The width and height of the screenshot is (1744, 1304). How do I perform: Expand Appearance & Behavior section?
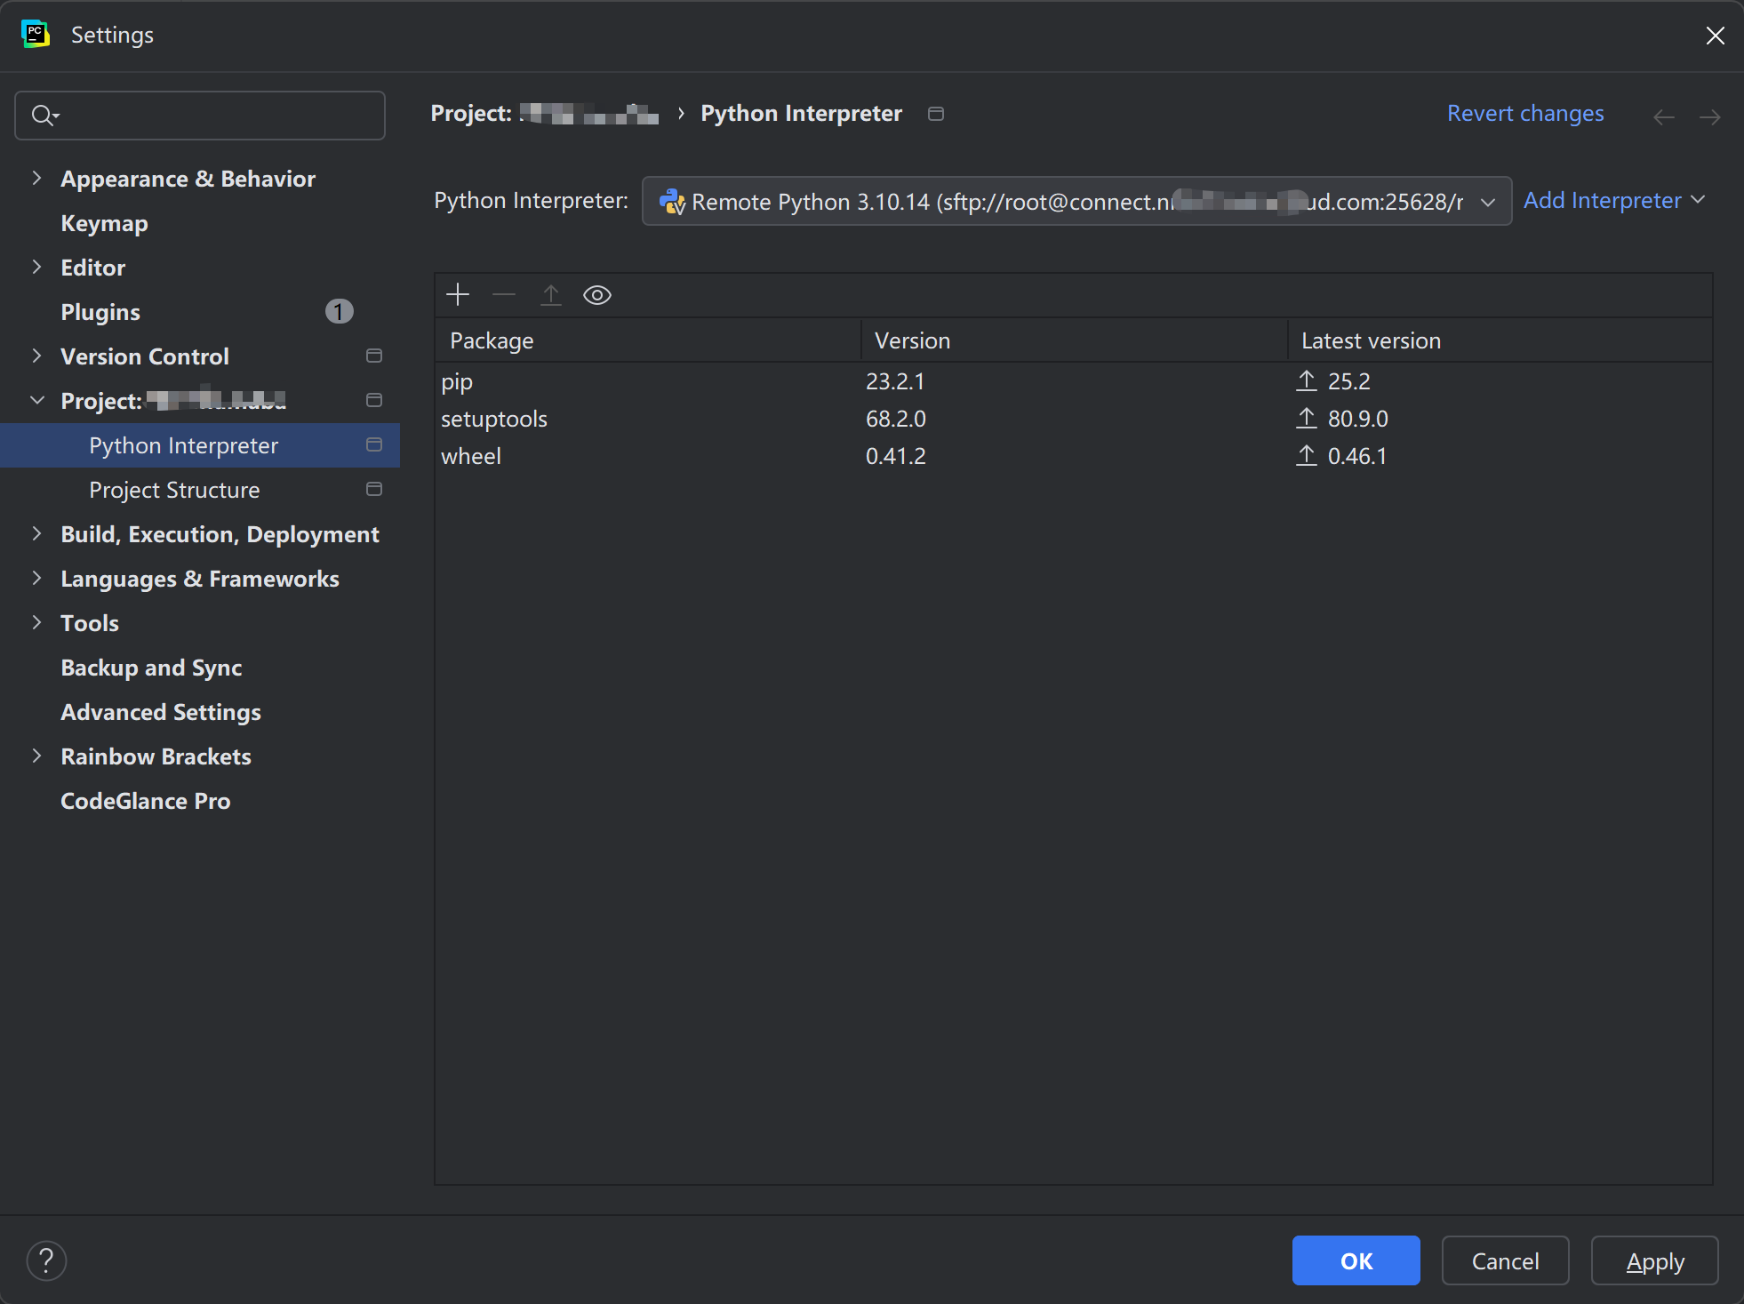(x=36, y=179)
